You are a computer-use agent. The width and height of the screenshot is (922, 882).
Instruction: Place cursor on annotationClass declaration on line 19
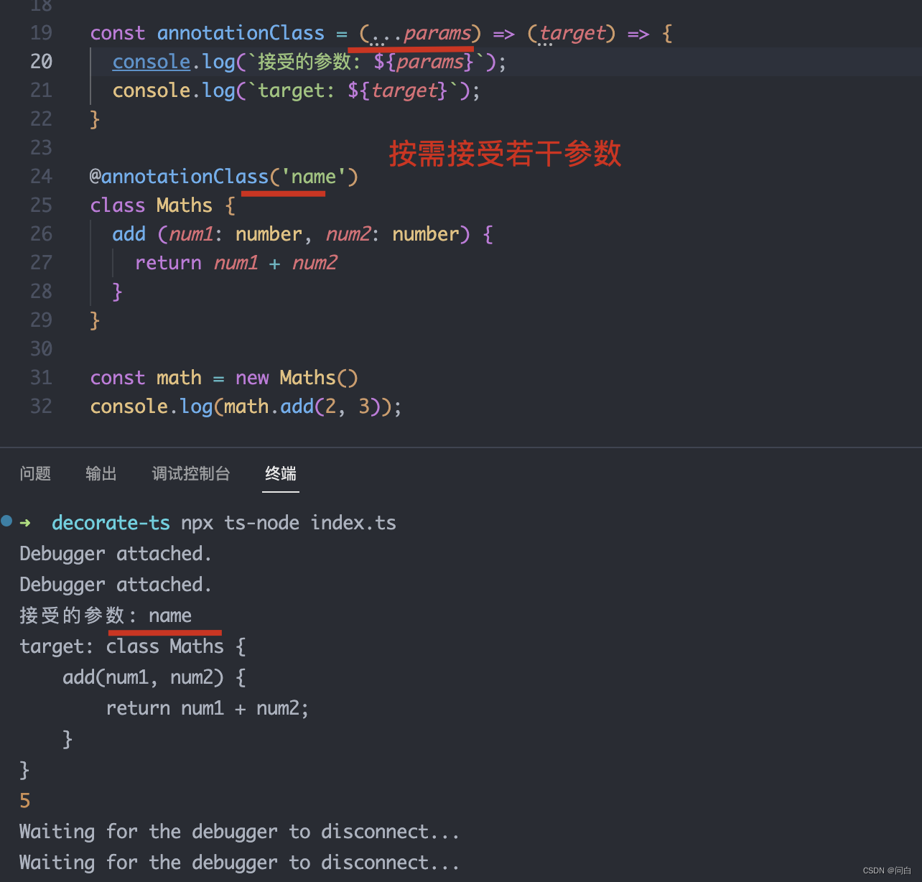pyautogui.click(x=241, y=33)
